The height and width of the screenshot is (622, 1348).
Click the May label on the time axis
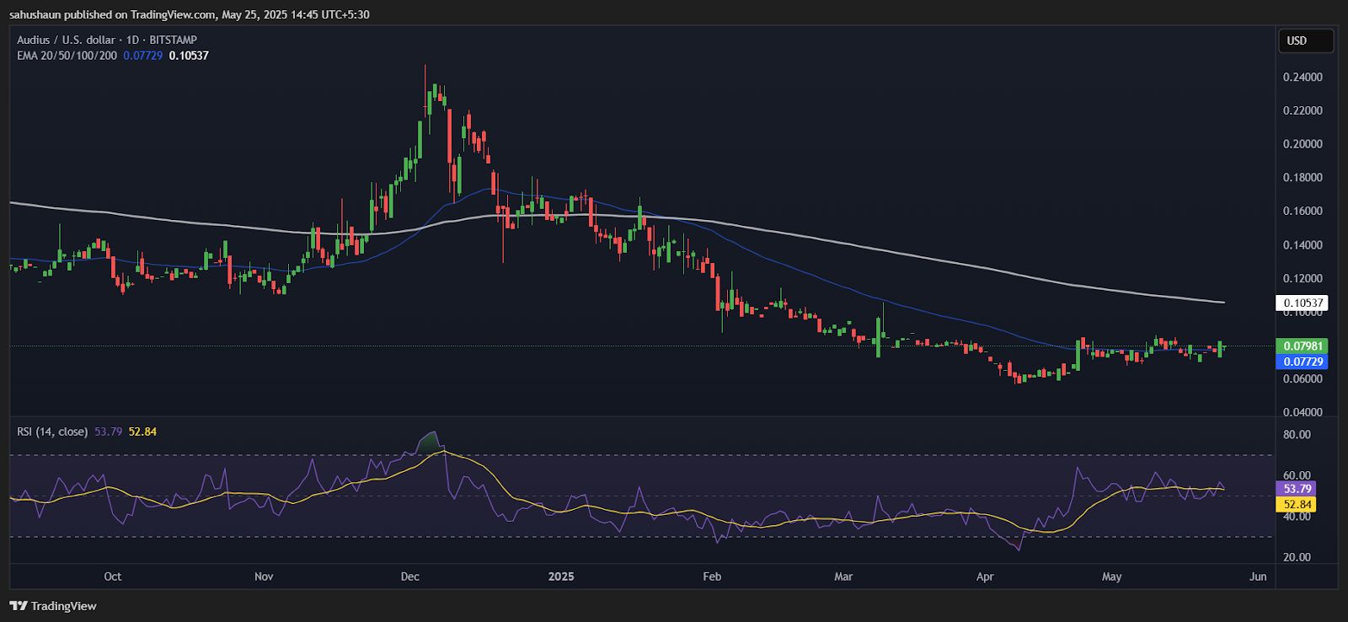pos(1112,576)
